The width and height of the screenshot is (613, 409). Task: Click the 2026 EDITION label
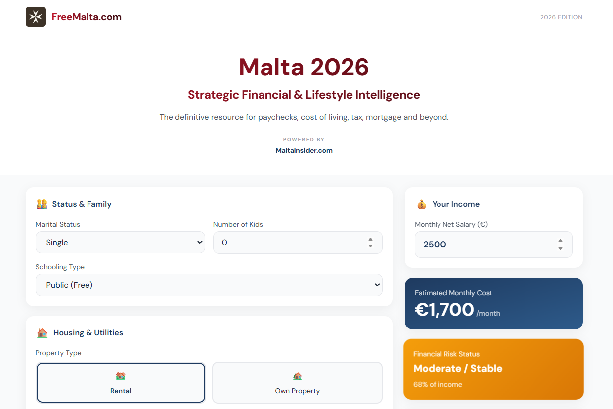561,17
